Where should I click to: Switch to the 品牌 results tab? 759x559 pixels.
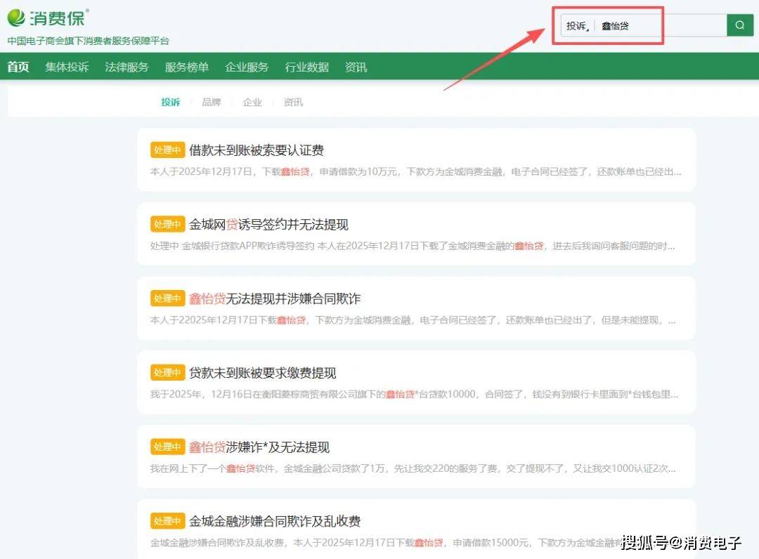click(212, 103)
